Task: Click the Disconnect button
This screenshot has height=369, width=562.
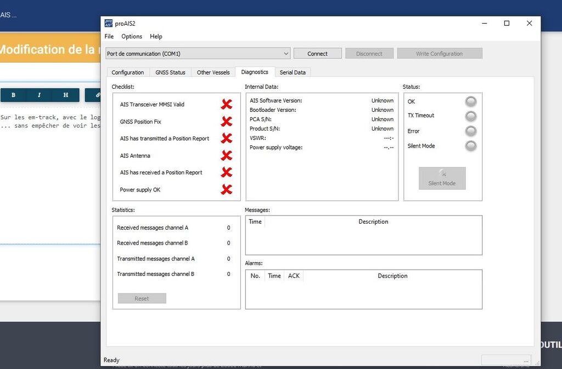Action: (369, 53)
